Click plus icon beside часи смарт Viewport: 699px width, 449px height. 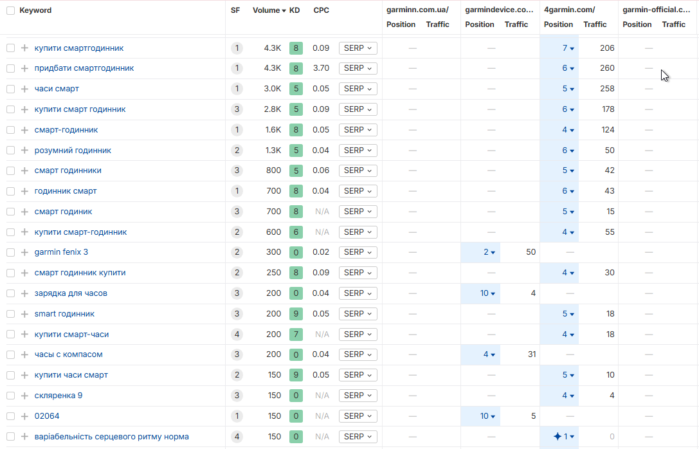click(x=24, y=89)
